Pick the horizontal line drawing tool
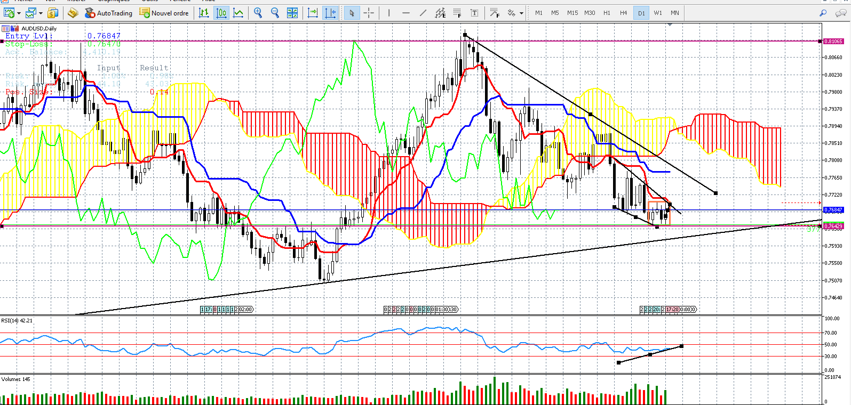 (x=406, y=13)
